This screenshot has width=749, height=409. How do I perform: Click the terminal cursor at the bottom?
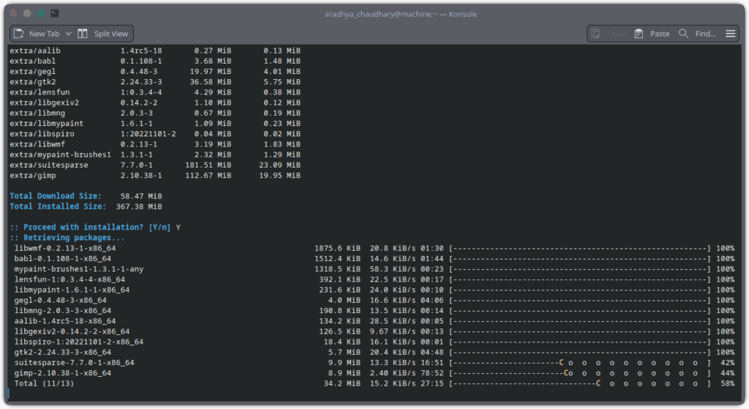9,394
